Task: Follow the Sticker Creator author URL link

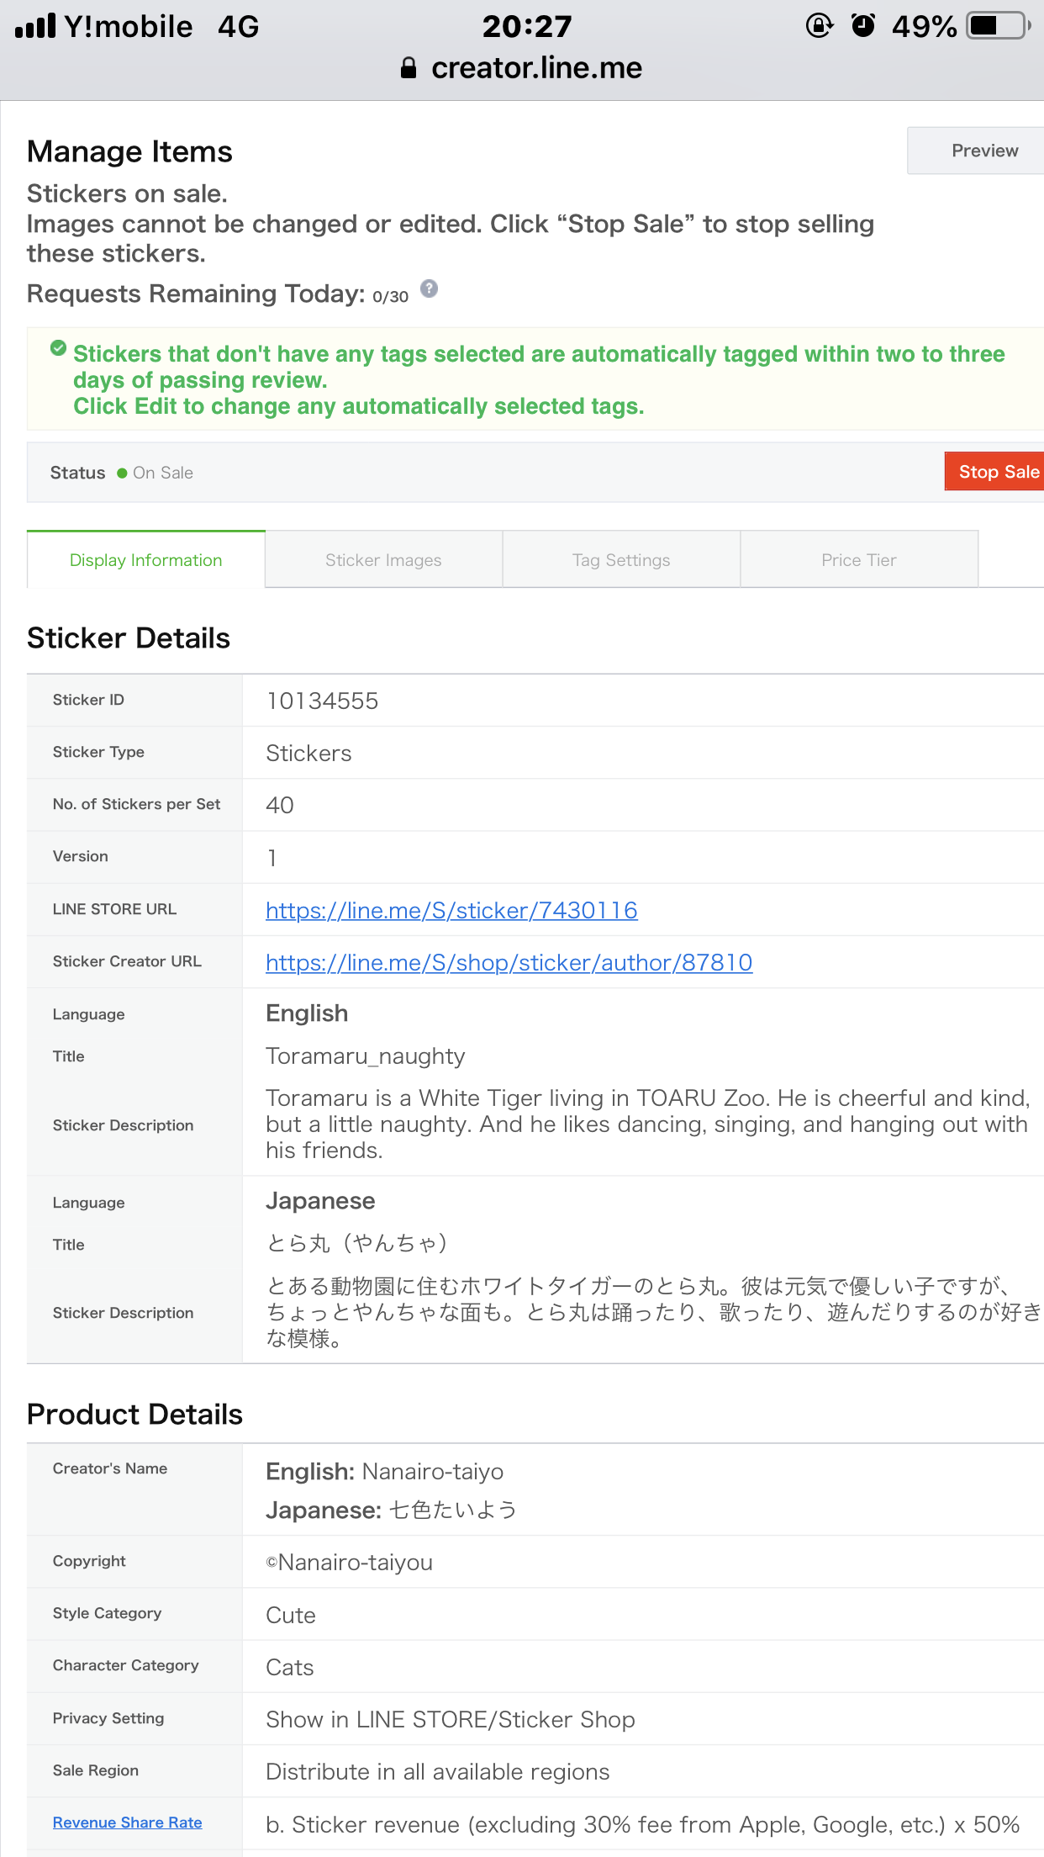Action: (509, 963)
